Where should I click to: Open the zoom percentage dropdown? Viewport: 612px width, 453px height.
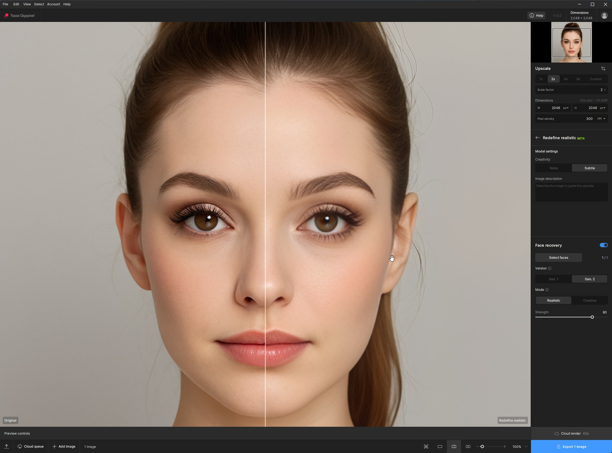click(x=526, y=447)
